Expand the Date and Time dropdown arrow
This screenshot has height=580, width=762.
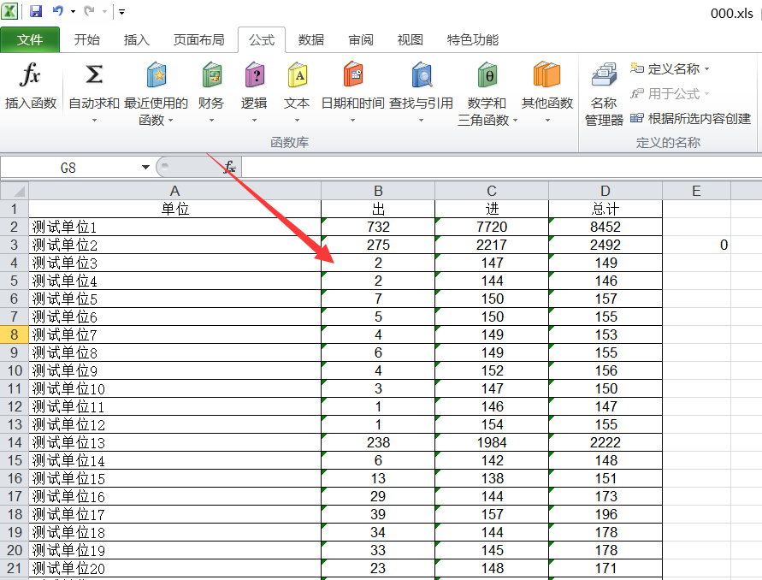pos(353,120)
